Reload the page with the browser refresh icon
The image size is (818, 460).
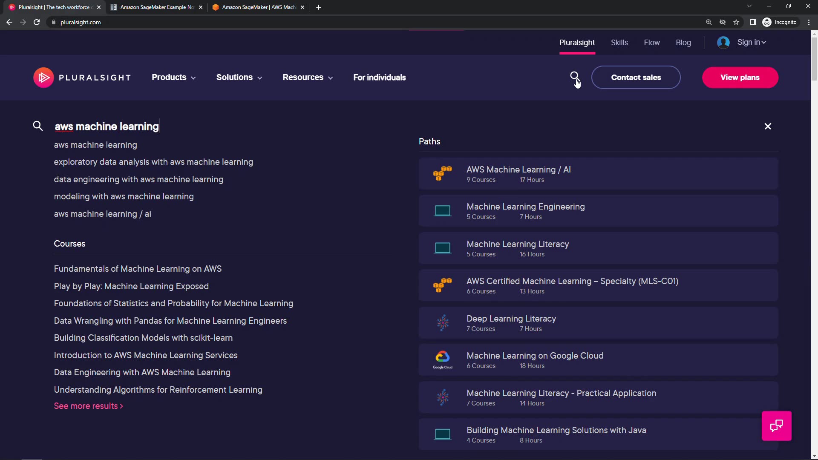click(37, 22)
